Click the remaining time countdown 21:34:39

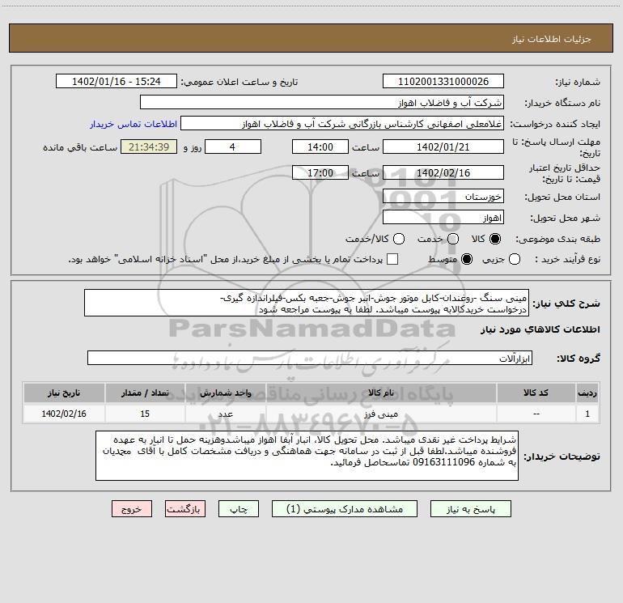coord(149,147)
